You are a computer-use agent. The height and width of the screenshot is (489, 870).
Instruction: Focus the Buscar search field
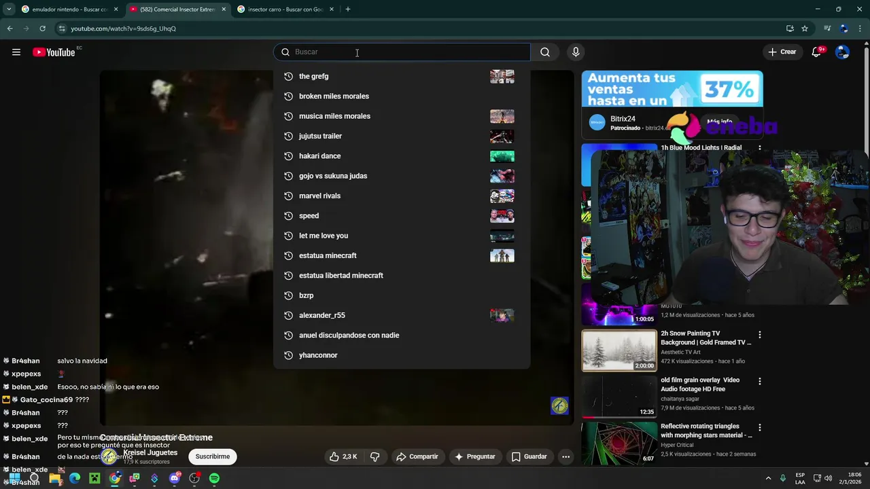pyautogui.click(x=402, y=52)
